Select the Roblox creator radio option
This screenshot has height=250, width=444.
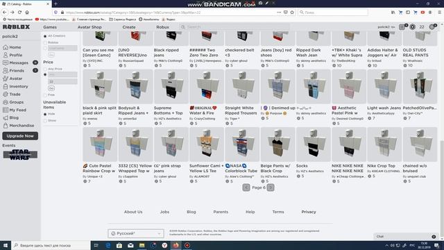coord(45,42)
